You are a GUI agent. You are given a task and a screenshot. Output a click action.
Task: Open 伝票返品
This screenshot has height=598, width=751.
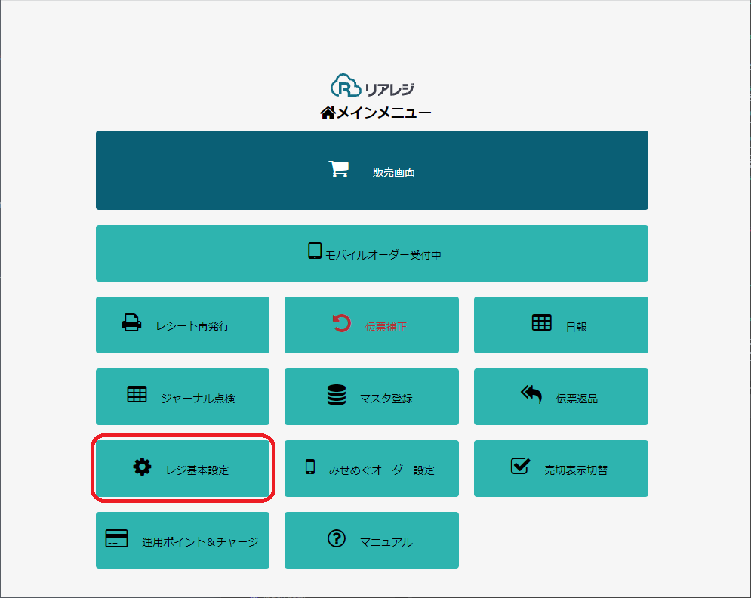tap(561, 396)
